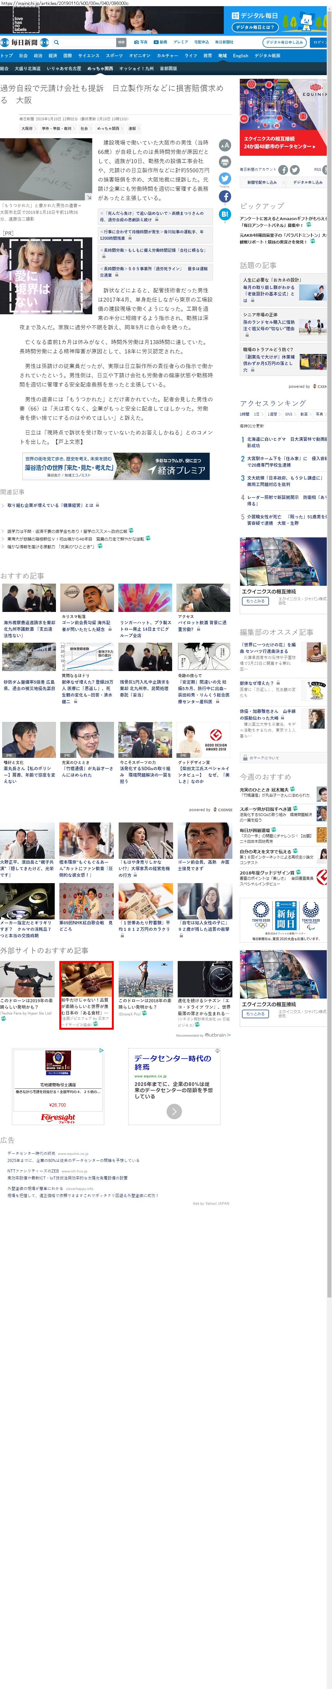Select the 1日 ranking tab
This screenshot has width=332, height=1689.
point(257,414)
